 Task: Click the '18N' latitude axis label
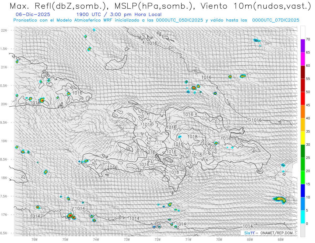[4, 178]
